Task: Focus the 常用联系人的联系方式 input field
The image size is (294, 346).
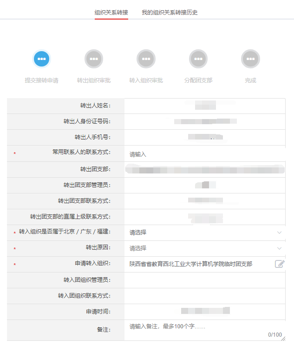Action: tap(204, 154)
